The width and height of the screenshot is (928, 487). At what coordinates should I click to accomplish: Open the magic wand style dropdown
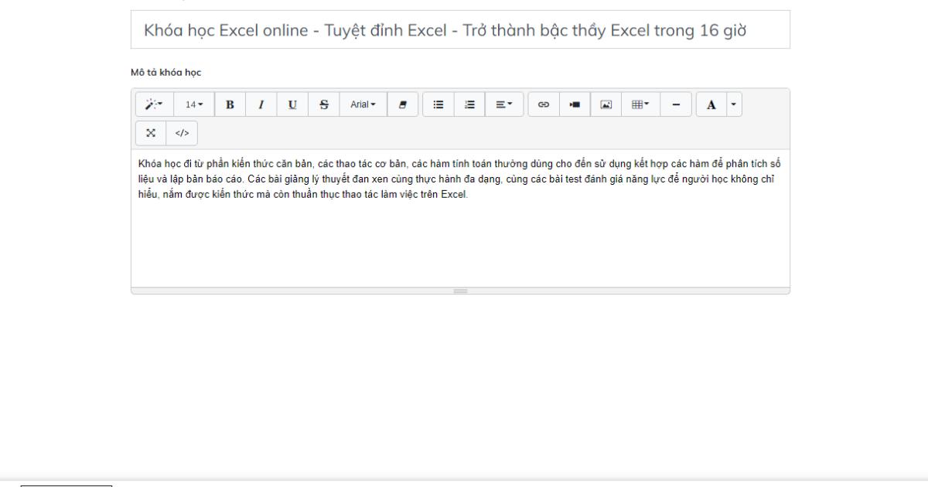(x=155, y=104)
